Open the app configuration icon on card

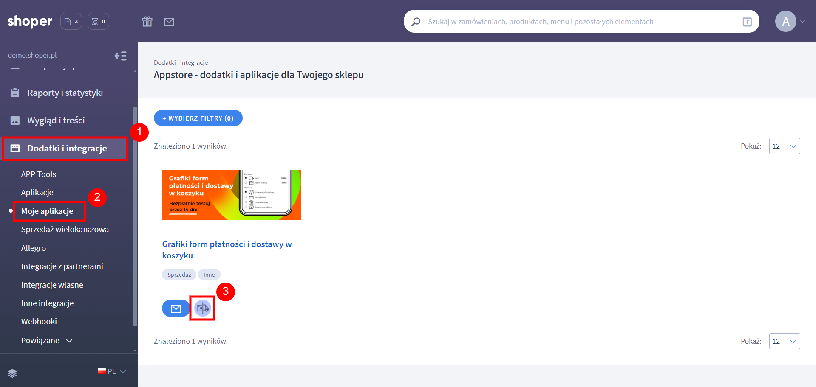point(202,308)
